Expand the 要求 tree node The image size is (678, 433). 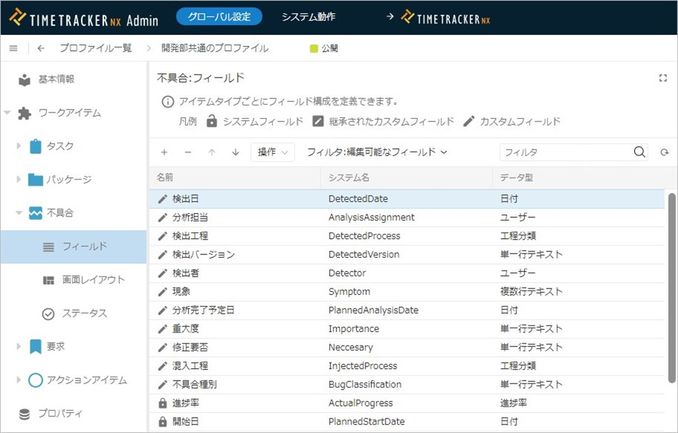[19, 346]
